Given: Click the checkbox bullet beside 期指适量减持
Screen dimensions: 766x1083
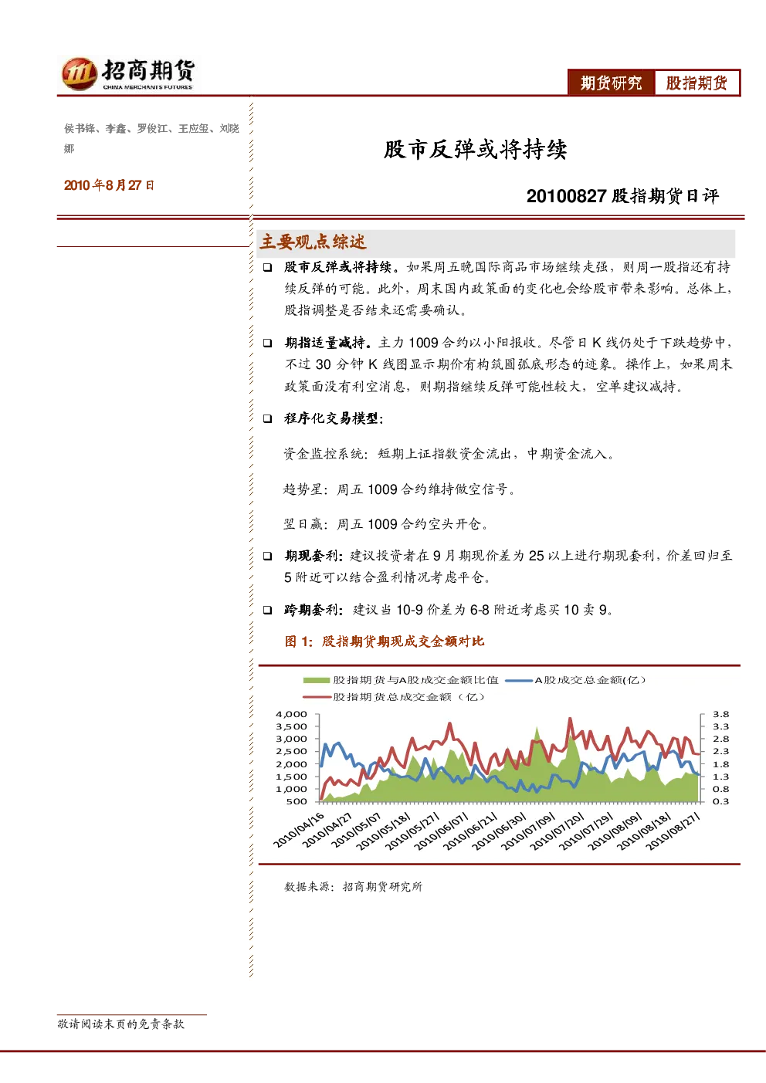Looking at the screenshot, I should tap(267, 343).
